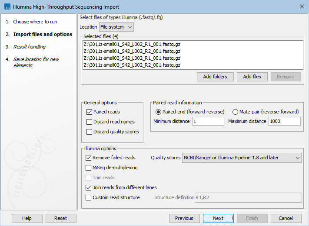Enable Discard read names option
Viewport: 309px width, 226px height.
pos(89,122)
